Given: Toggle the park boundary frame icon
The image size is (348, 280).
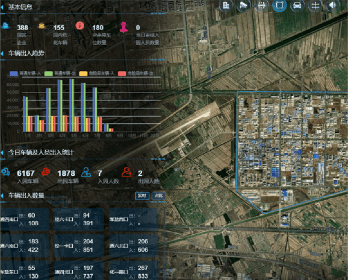Looking at the screenshot, I should click(279, 5).
